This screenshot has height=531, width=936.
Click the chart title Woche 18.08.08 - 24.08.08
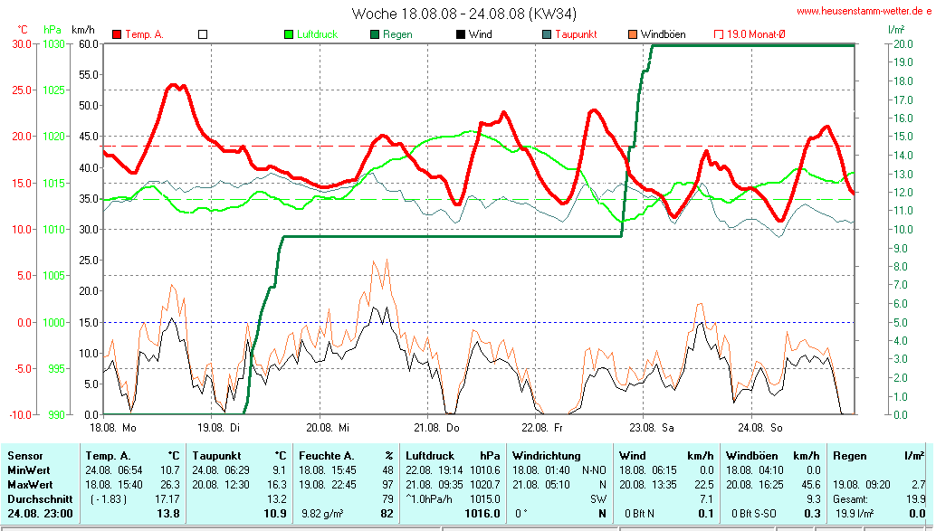click(x=463, y=14)
